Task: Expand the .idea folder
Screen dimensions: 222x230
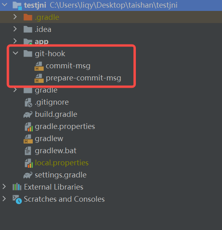Action: point(15,29)
